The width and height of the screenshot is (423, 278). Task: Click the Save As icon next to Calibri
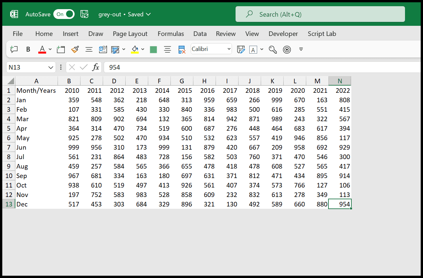click(241, 49)
